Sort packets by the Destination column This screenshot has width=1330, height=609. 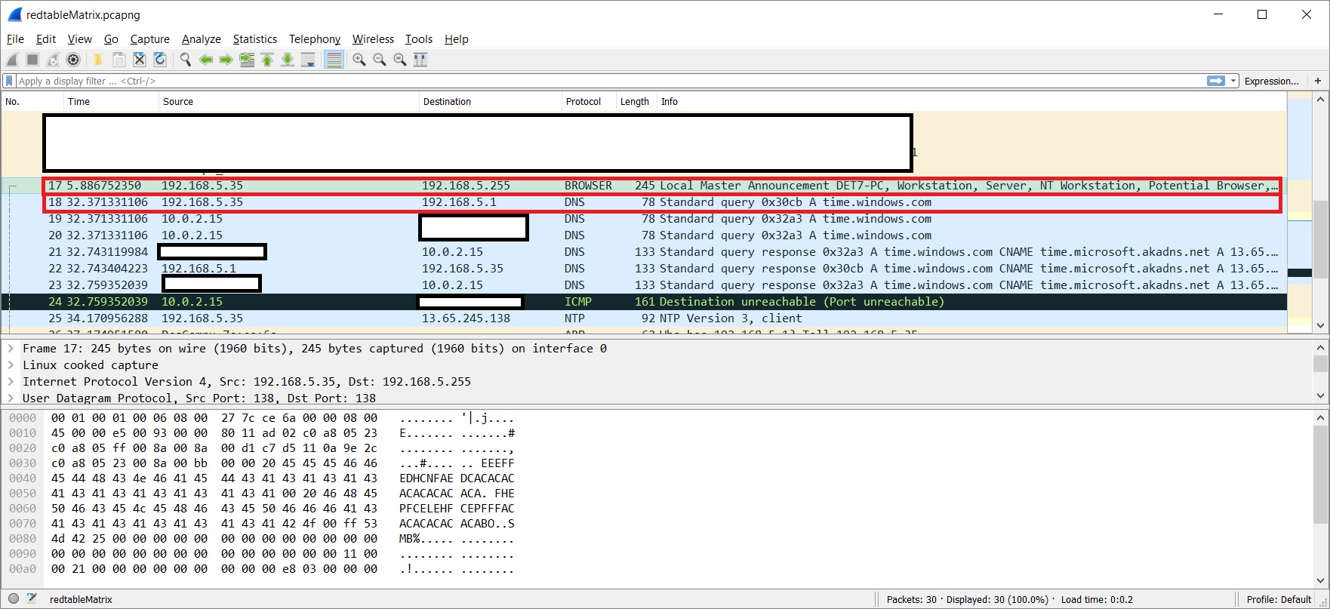[x=491, y=102]
